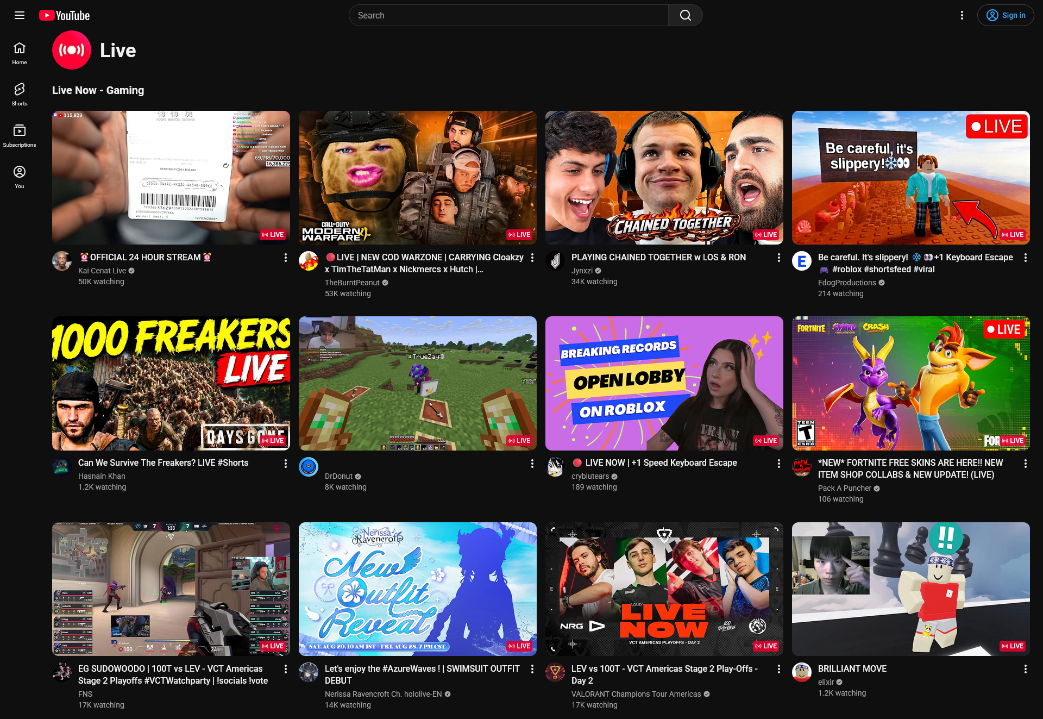Open VALORANT Champions Tour Americas avatar
The image size is (1043, 719).
point(555,672)
